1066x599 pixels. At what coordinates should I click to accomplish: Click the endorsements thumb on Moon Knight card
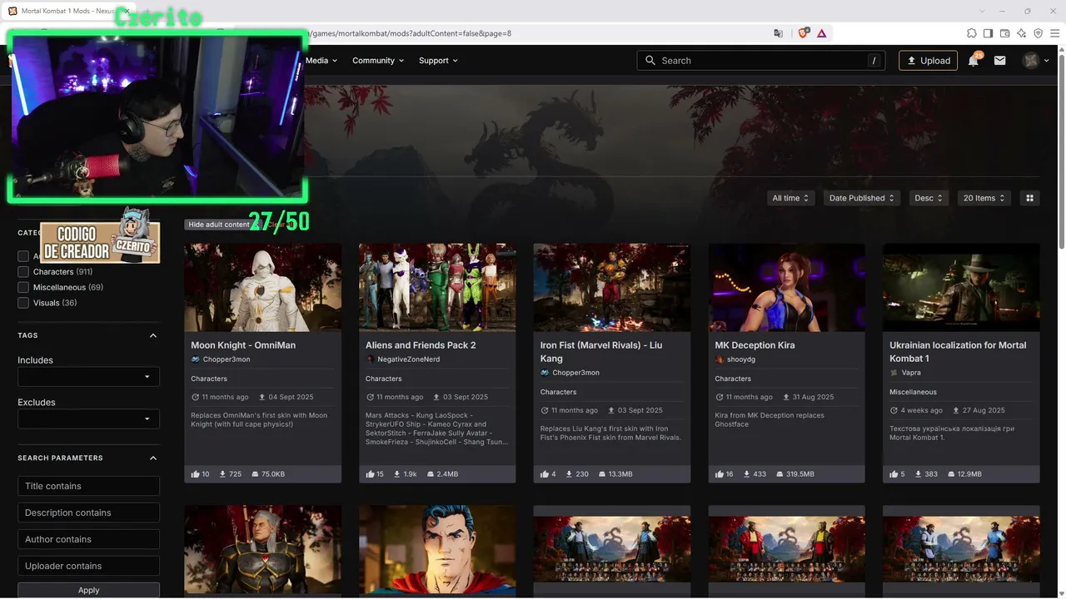click(x=195, y=474)
